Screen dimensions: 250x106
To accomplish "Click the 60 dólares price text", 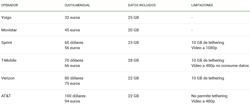I will (74, 43).
